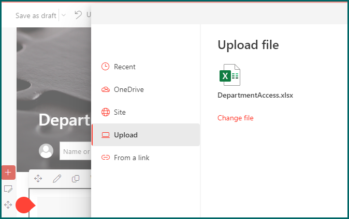This screenshot has width=349, height=219.
Task: Click the Upload laptop icon
Action: (x=106, y=135)
